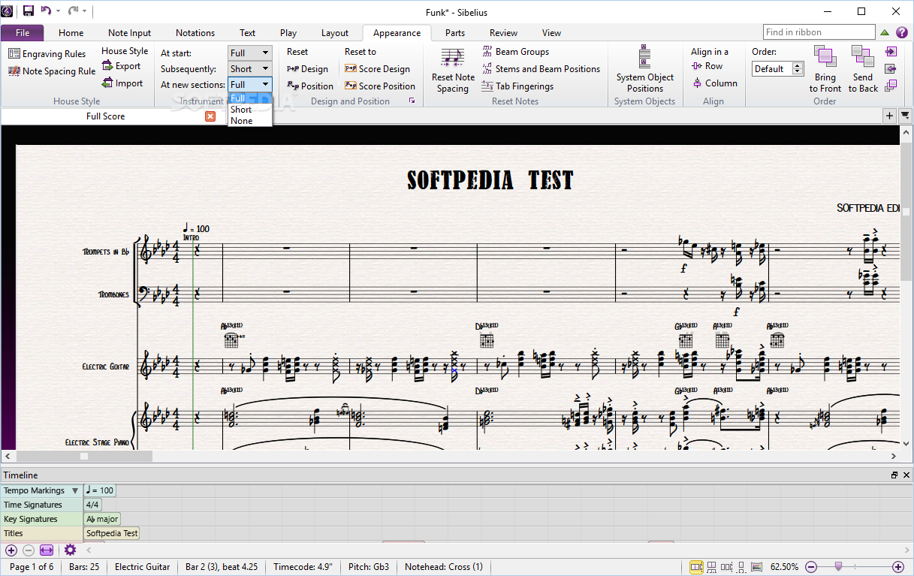Minimize the ribbon with the green arrow
This screenshot has width=914, height=576.
coord(885,32)
